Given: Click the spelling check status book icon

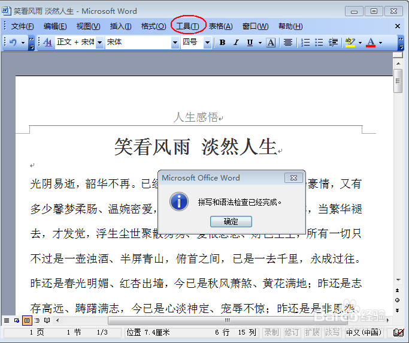Looking at the screenshot, I should pos(398,332).
